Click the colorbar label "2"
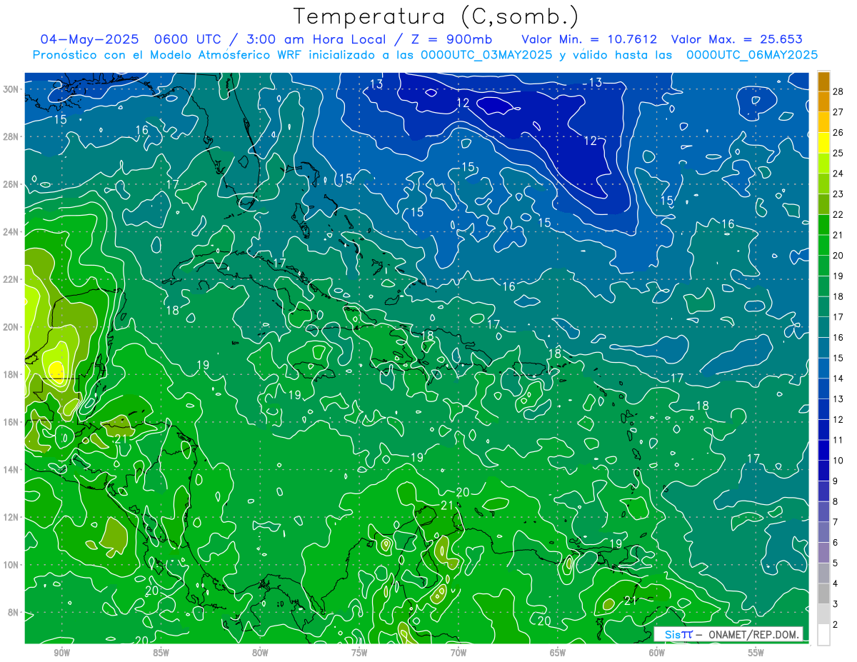 click(836, 625)
